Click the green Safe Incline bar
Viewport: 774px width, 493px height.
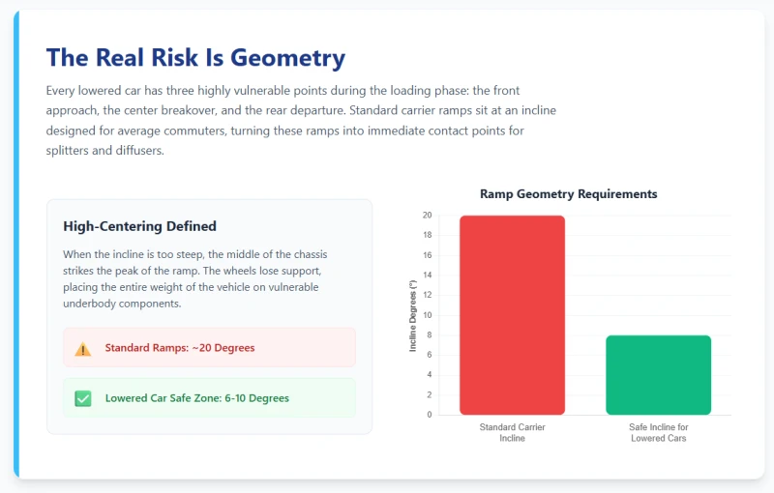(658, 375)
